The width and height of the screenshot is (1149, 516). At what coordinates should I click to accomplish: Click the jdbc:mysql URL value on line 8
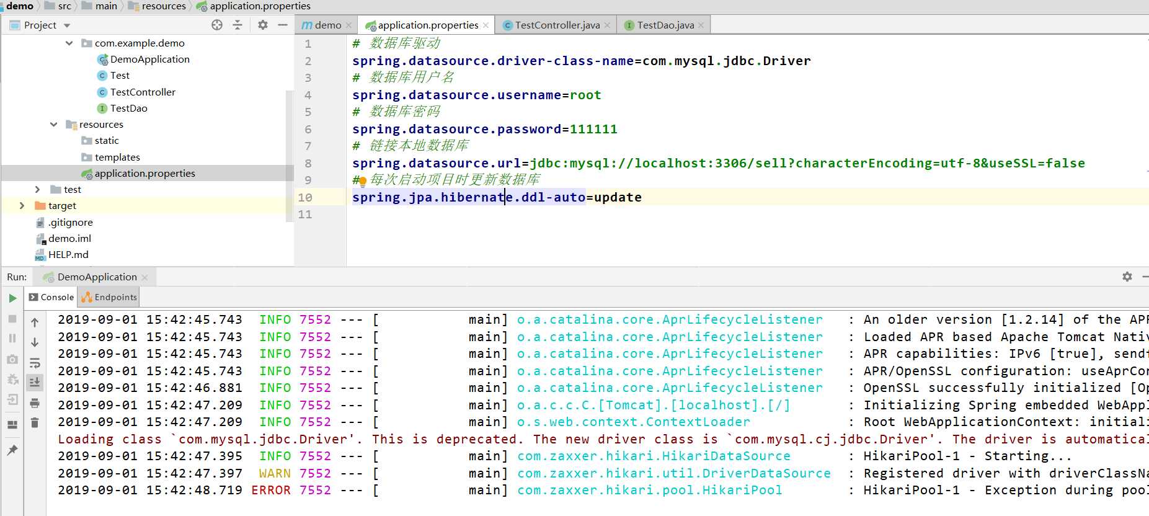[x=807, y=163]
